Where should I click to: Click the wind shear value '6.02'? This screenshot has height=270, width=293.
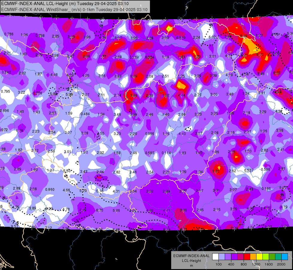click(212, 37)
